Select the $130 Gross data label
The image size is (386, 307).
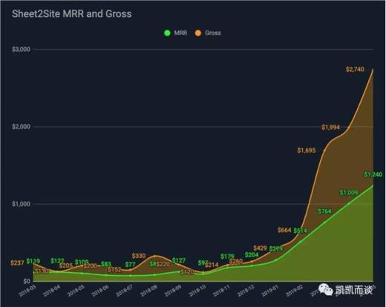(x=42, y=271)
